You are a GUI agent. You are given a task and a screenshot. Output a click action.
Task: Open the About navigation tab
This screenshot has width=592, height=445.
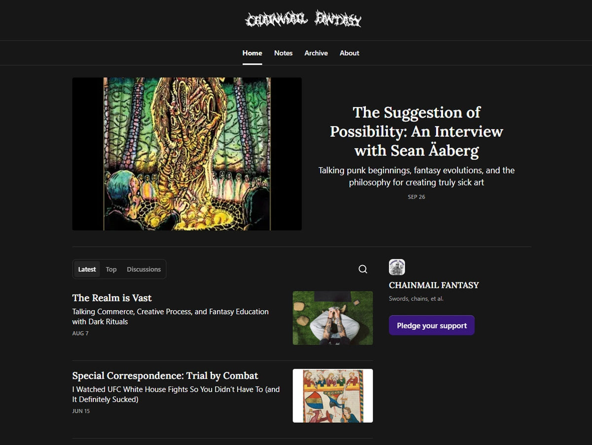click(349, 53)
